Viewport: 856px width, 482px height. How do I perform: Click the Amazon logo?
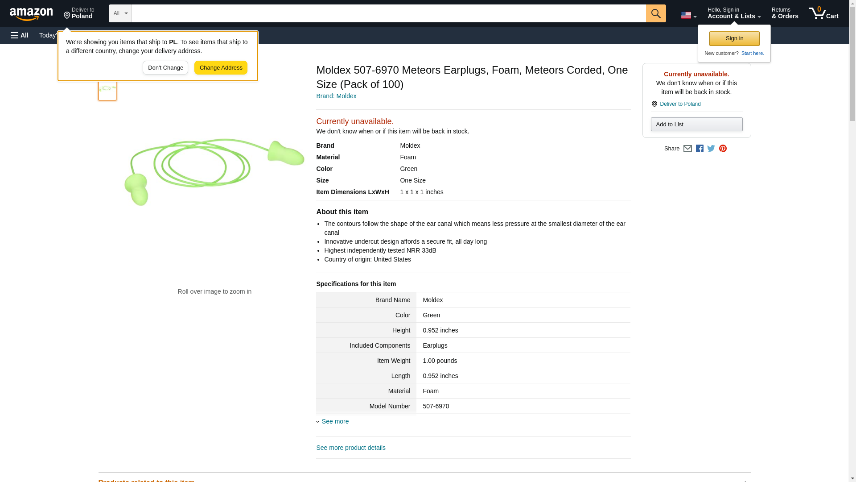(31, 14)
